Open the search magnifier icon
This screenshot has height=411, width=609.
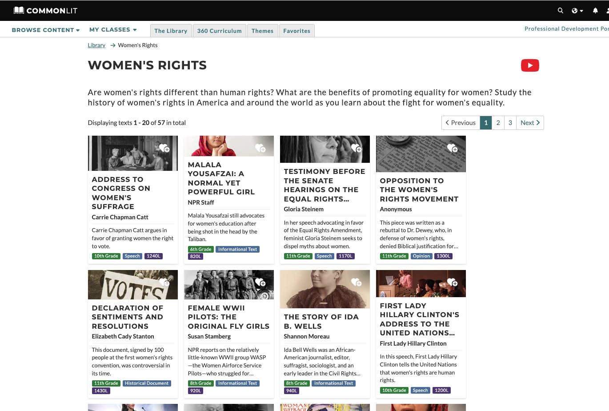pyautogui.click(x=561, y=10)
